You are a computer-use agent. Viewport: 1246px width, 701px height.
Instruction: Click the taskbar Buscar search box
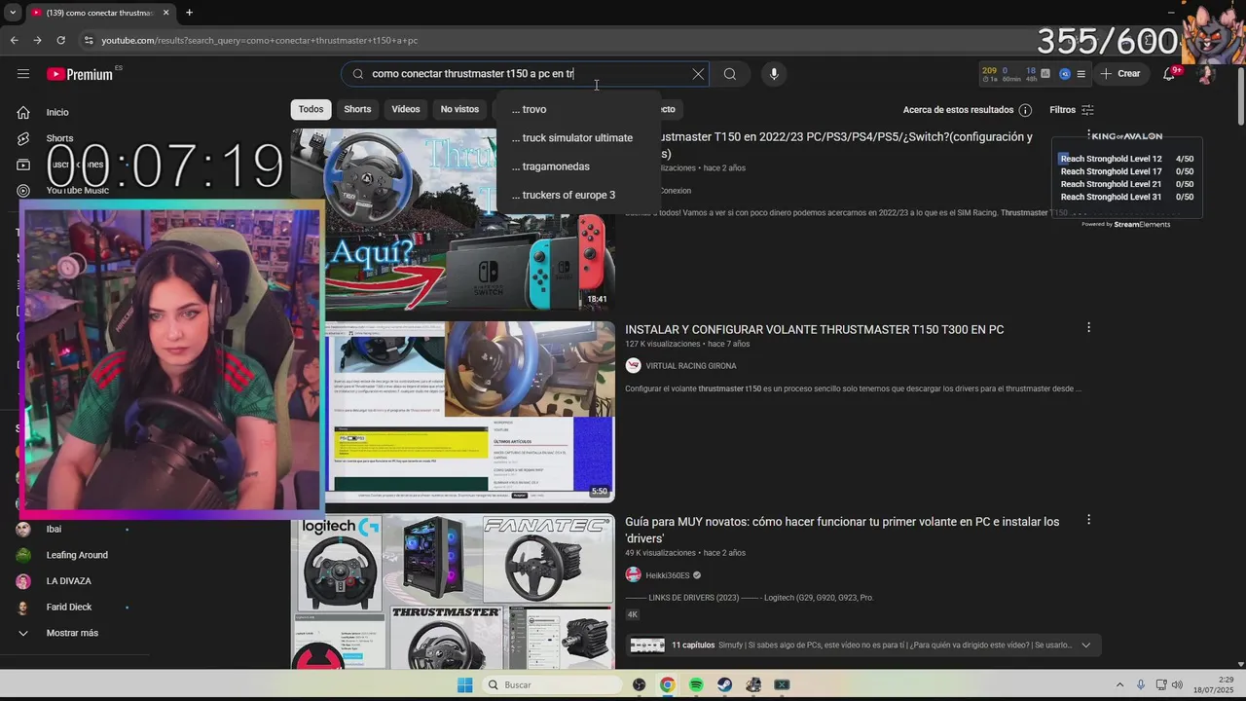point(552,684)
